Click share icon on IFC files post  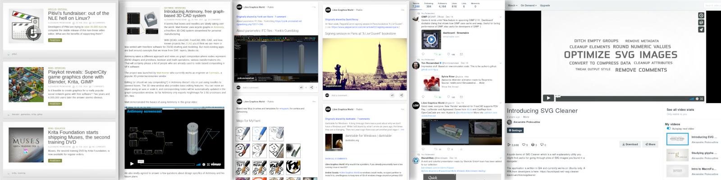tap(312, 87)
